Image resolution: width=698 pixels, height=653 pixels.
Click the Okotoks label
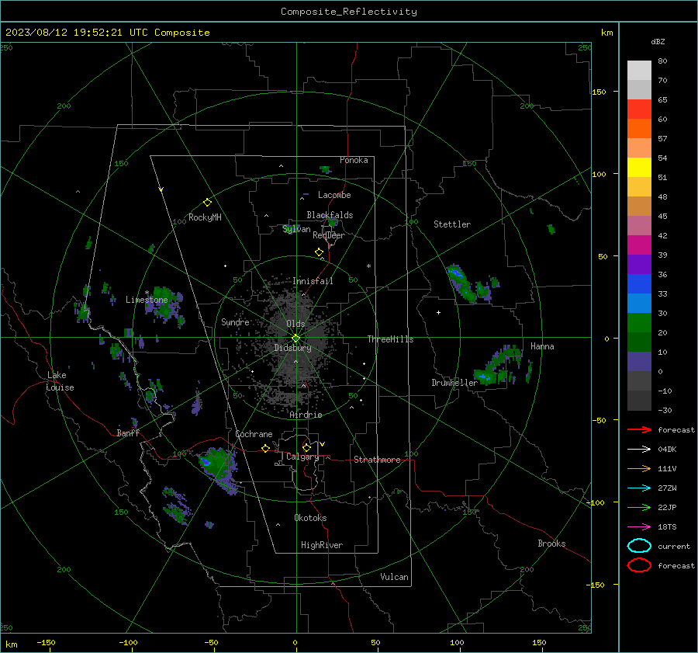coord(310,518)
